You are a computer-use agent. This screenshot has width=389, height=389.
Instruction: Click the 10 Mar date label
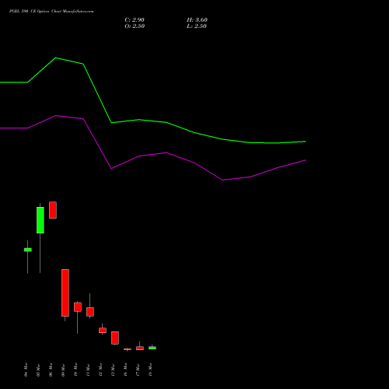[75, 370]
